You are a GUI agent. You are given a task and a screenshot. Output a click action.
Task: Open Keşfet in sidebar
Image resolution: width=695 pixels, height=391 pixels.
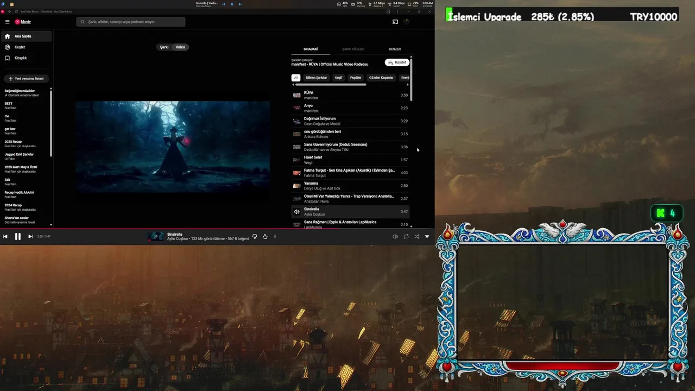tap(27, 47)
